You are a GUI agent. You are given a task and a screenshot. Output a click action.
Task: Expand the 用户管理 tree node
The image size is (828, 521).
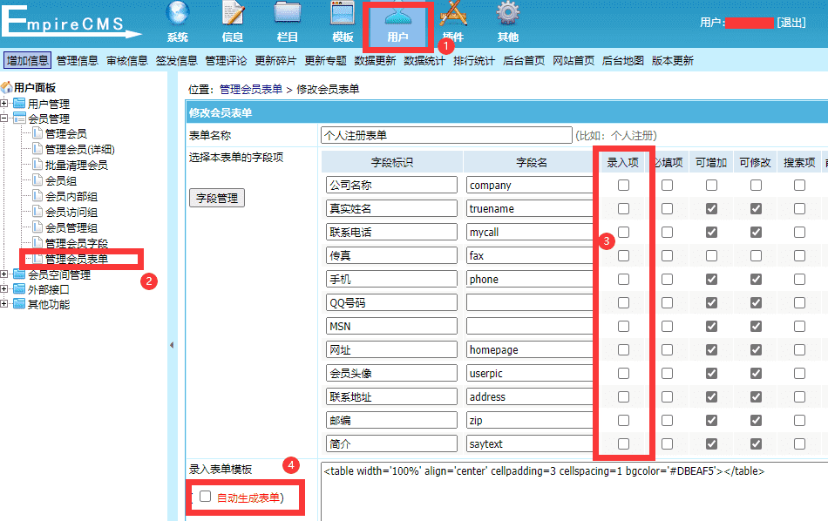[6, 102]
